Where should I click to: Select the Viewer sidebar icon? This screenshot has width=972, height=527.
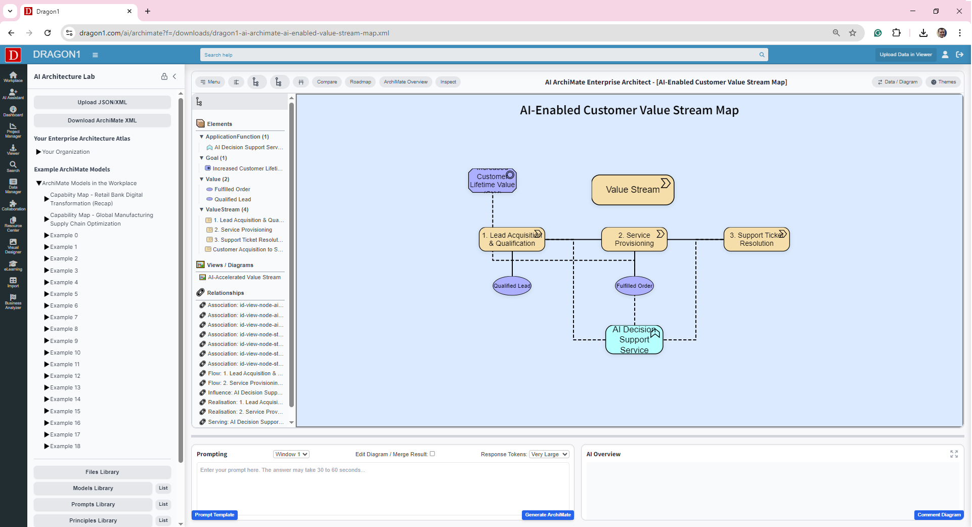tap(13, 150)
